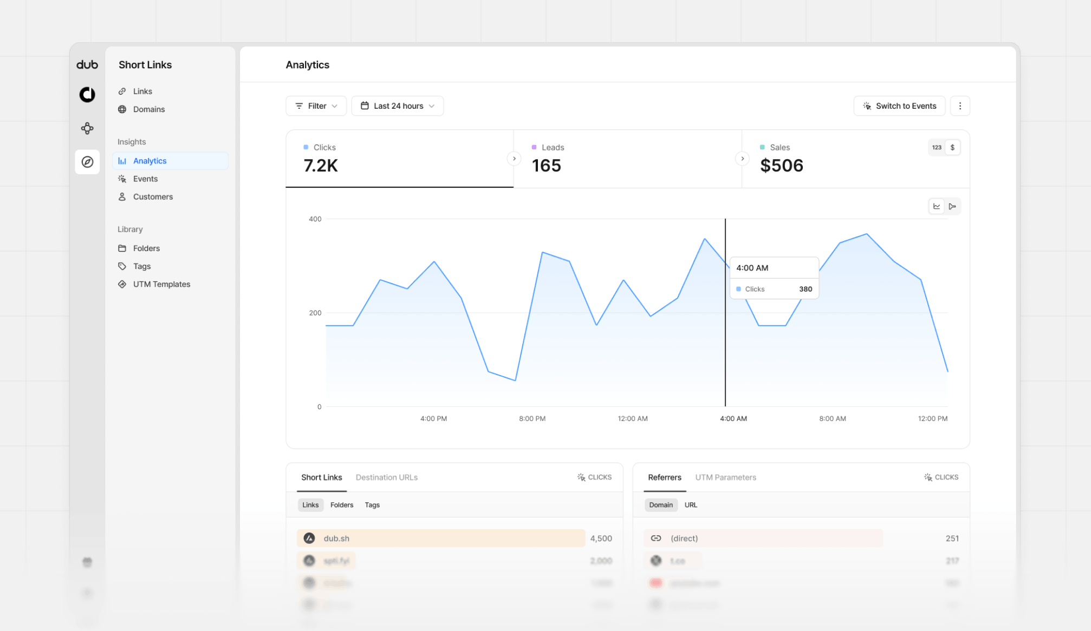This screenshot has height=631, width=1091.
Task: Toggle sales display to count (123)
Action: click(937, 147)
